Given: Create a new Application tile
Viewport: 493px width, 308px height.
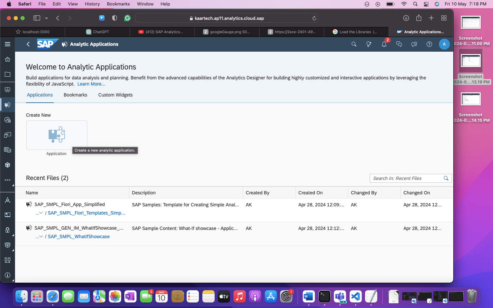Looking at the screenshot, I should (57, 135).
